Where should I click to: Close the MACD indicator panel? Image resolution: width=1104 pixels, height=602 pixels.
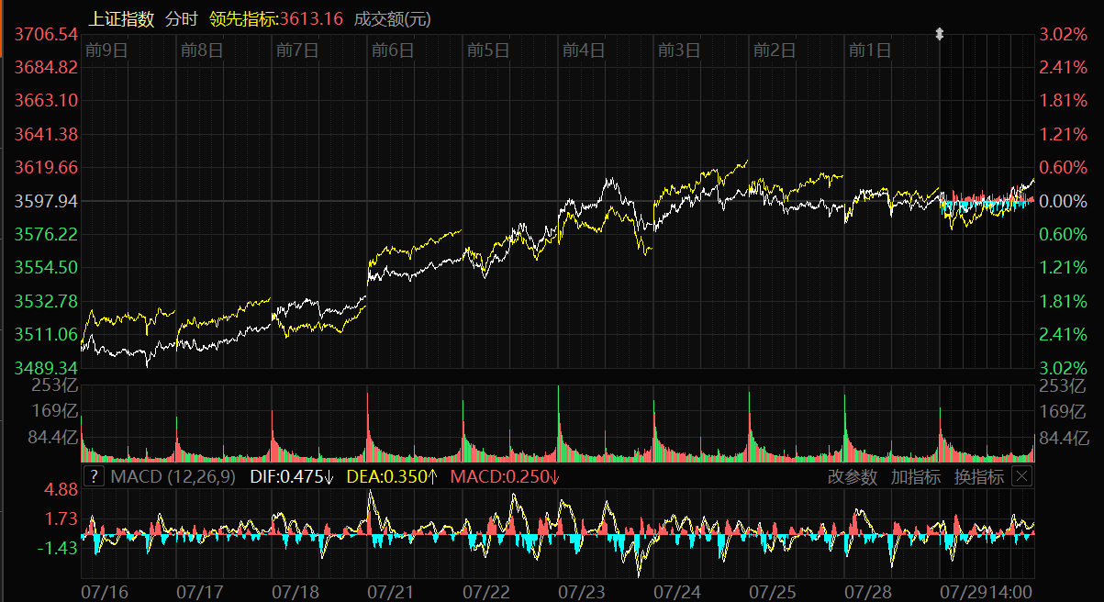click(x=1021, y=476)
